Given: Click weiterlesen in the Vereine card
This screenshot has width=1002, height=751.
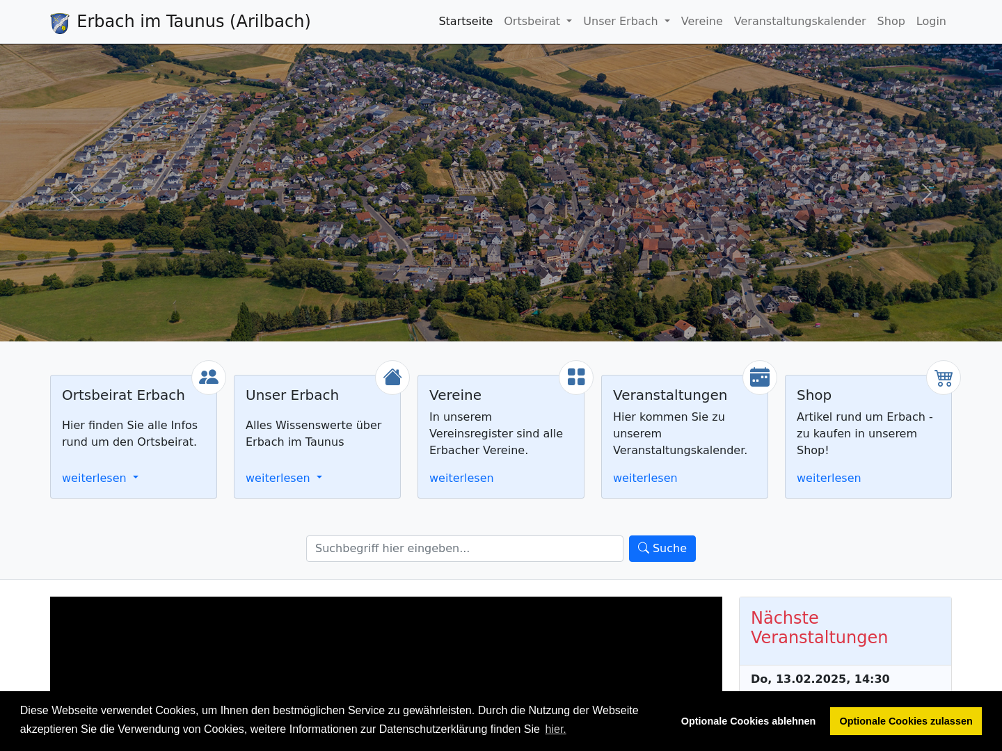Looking at the screenshot, I should tap(461, 478).
